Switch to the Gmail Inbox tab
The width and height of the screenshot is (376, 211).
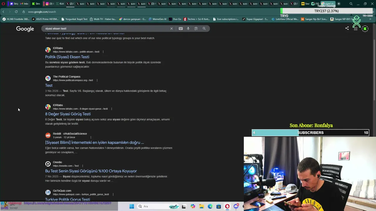pos(24,4)
